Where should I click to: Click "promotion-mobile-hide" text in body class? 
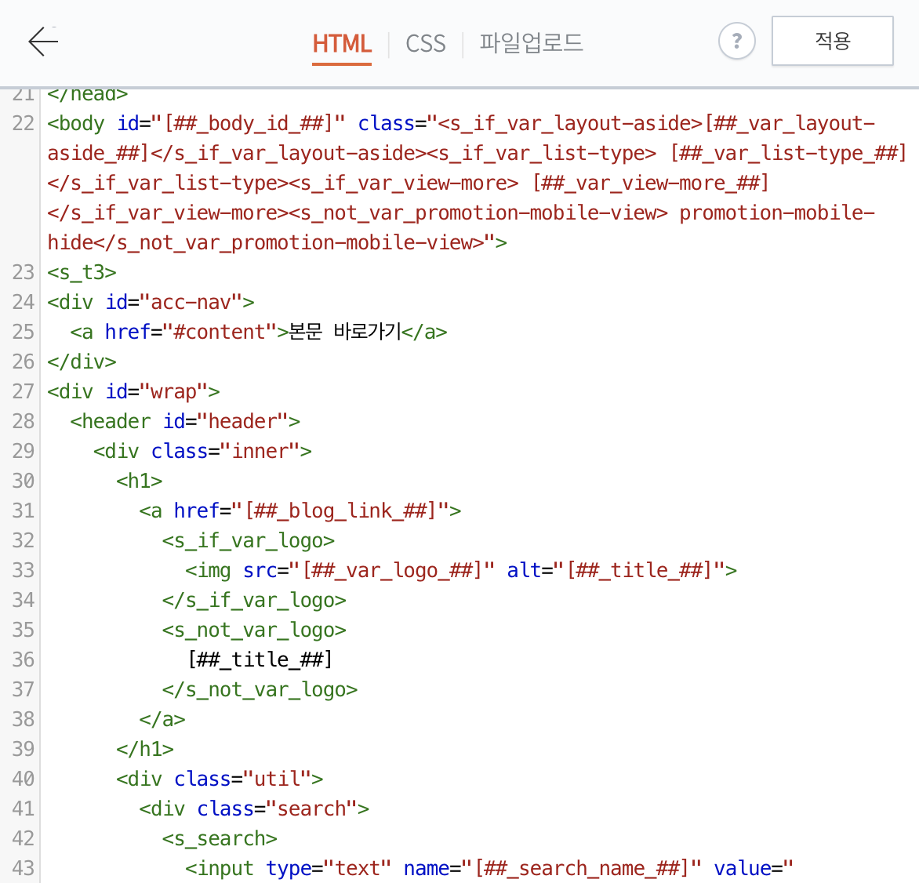[461, 228]
